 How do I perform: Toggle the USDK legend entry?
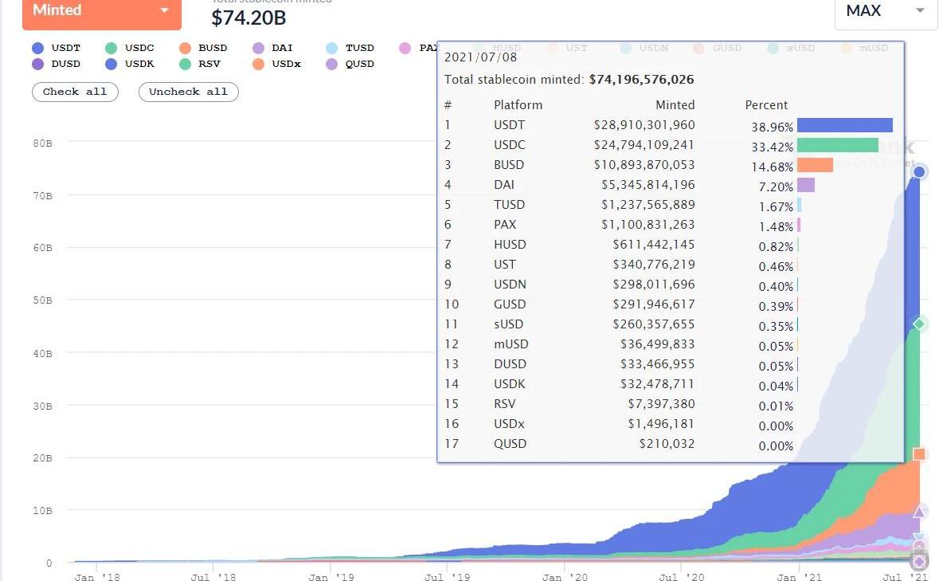pyautogui.click(x=130, y=64)
